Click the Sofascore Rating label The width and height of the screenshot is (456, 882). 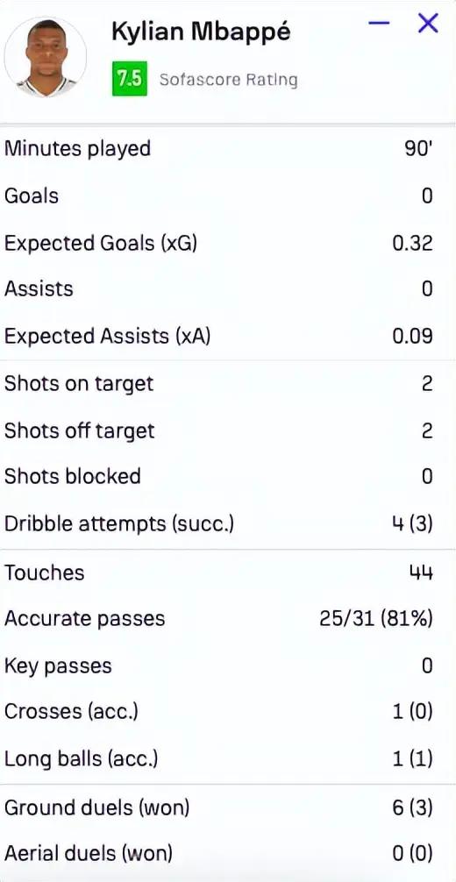[x=228, y=79]
